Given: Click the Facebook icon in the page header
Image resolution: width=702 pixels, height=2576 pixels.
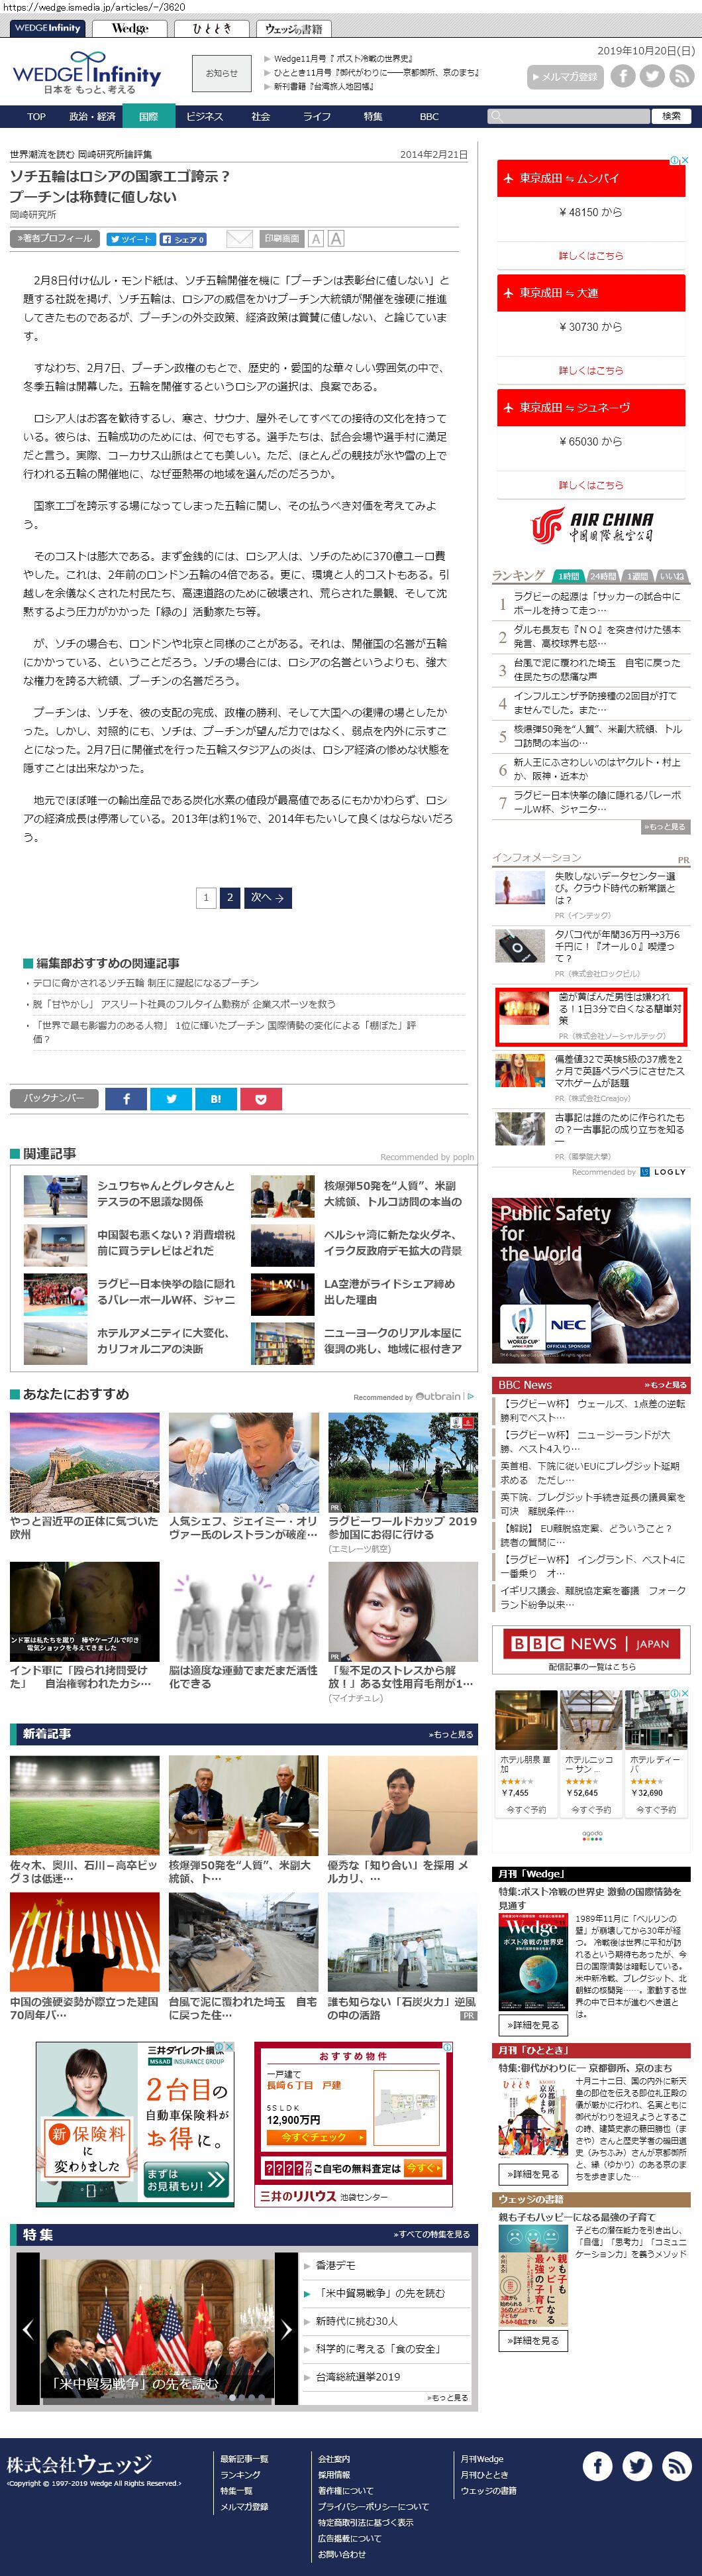Looking at the screenshot, I should 622,76.
